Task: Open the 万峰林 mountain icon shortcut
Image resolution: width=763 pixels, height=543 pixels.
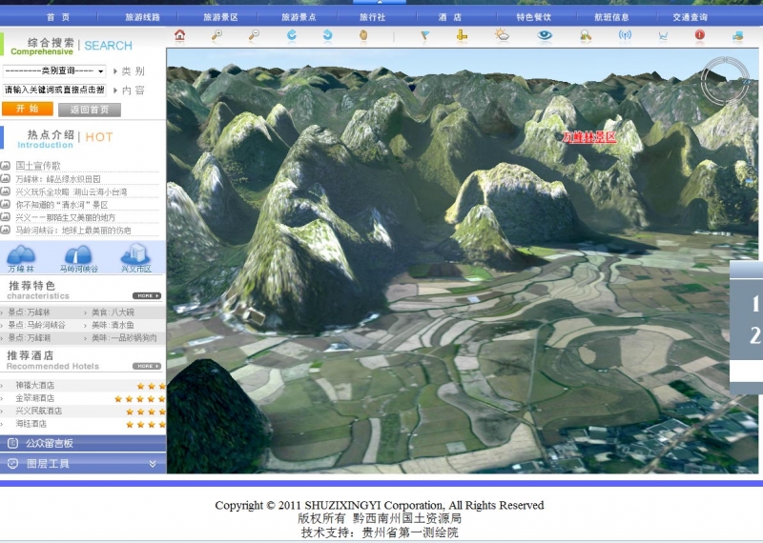Action: click(21, 258)
